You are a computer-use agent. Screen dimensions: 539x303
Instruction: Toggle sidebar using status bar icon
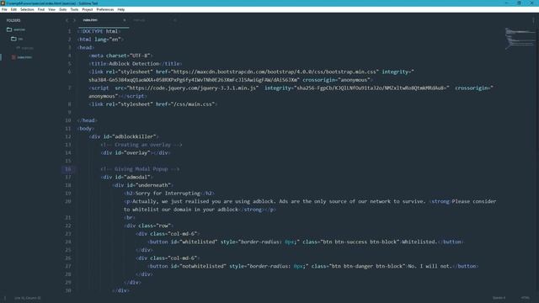[x=5, y=298]
